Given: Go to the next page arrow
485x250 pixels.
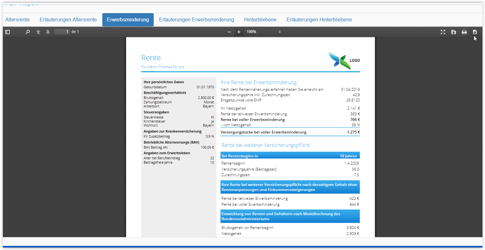Looking at the screenshot, I should point(48,32).
